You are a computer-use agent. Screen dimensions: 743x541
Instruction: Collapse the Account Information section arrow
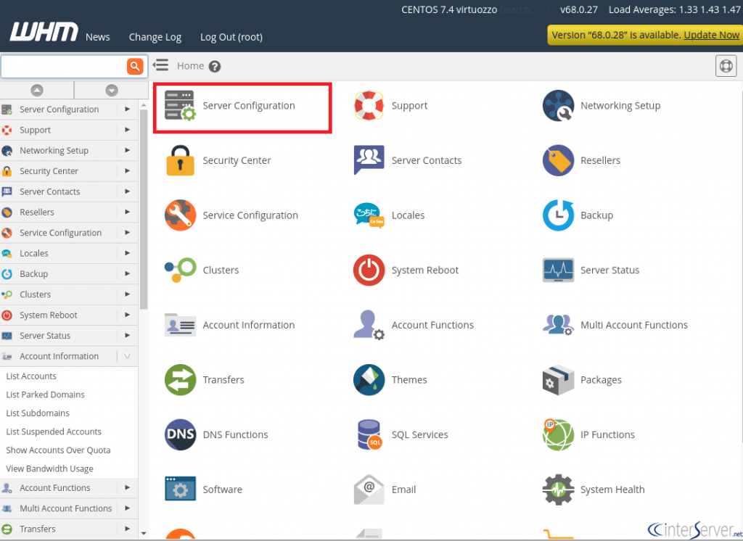(127, 356)
